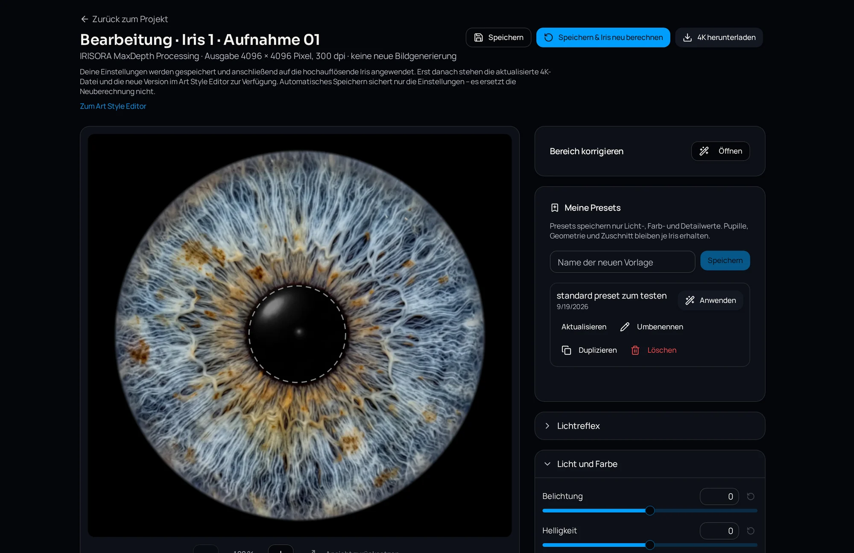
Task: Collapse the Licht und Farbe section
Action: tap(649, 464)
